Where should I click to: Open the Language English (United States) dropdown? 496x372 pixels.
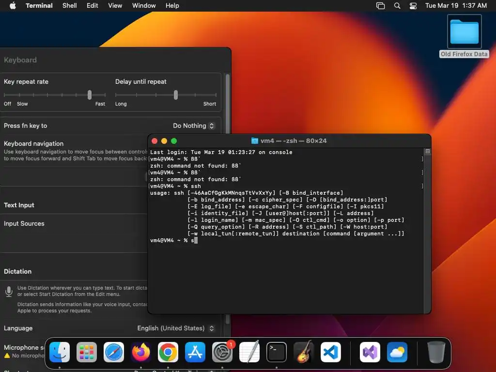[x=176, y=328]
